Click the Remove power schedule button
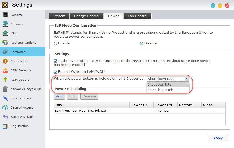 (x=89, y=96)
